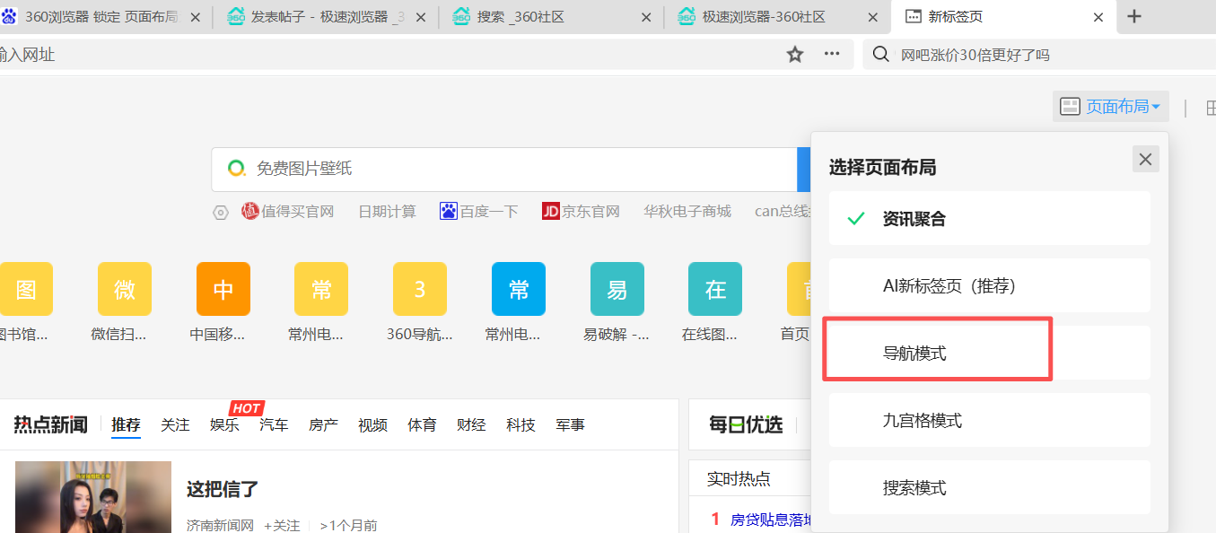Switch to the 科技 news category
Image resolution: width=1216 pixels, height=533 pixels.
[521, 424]
